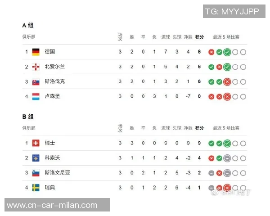Click the Luxembourg flag icon
270x216 pixels.
[x=36, y=96]
